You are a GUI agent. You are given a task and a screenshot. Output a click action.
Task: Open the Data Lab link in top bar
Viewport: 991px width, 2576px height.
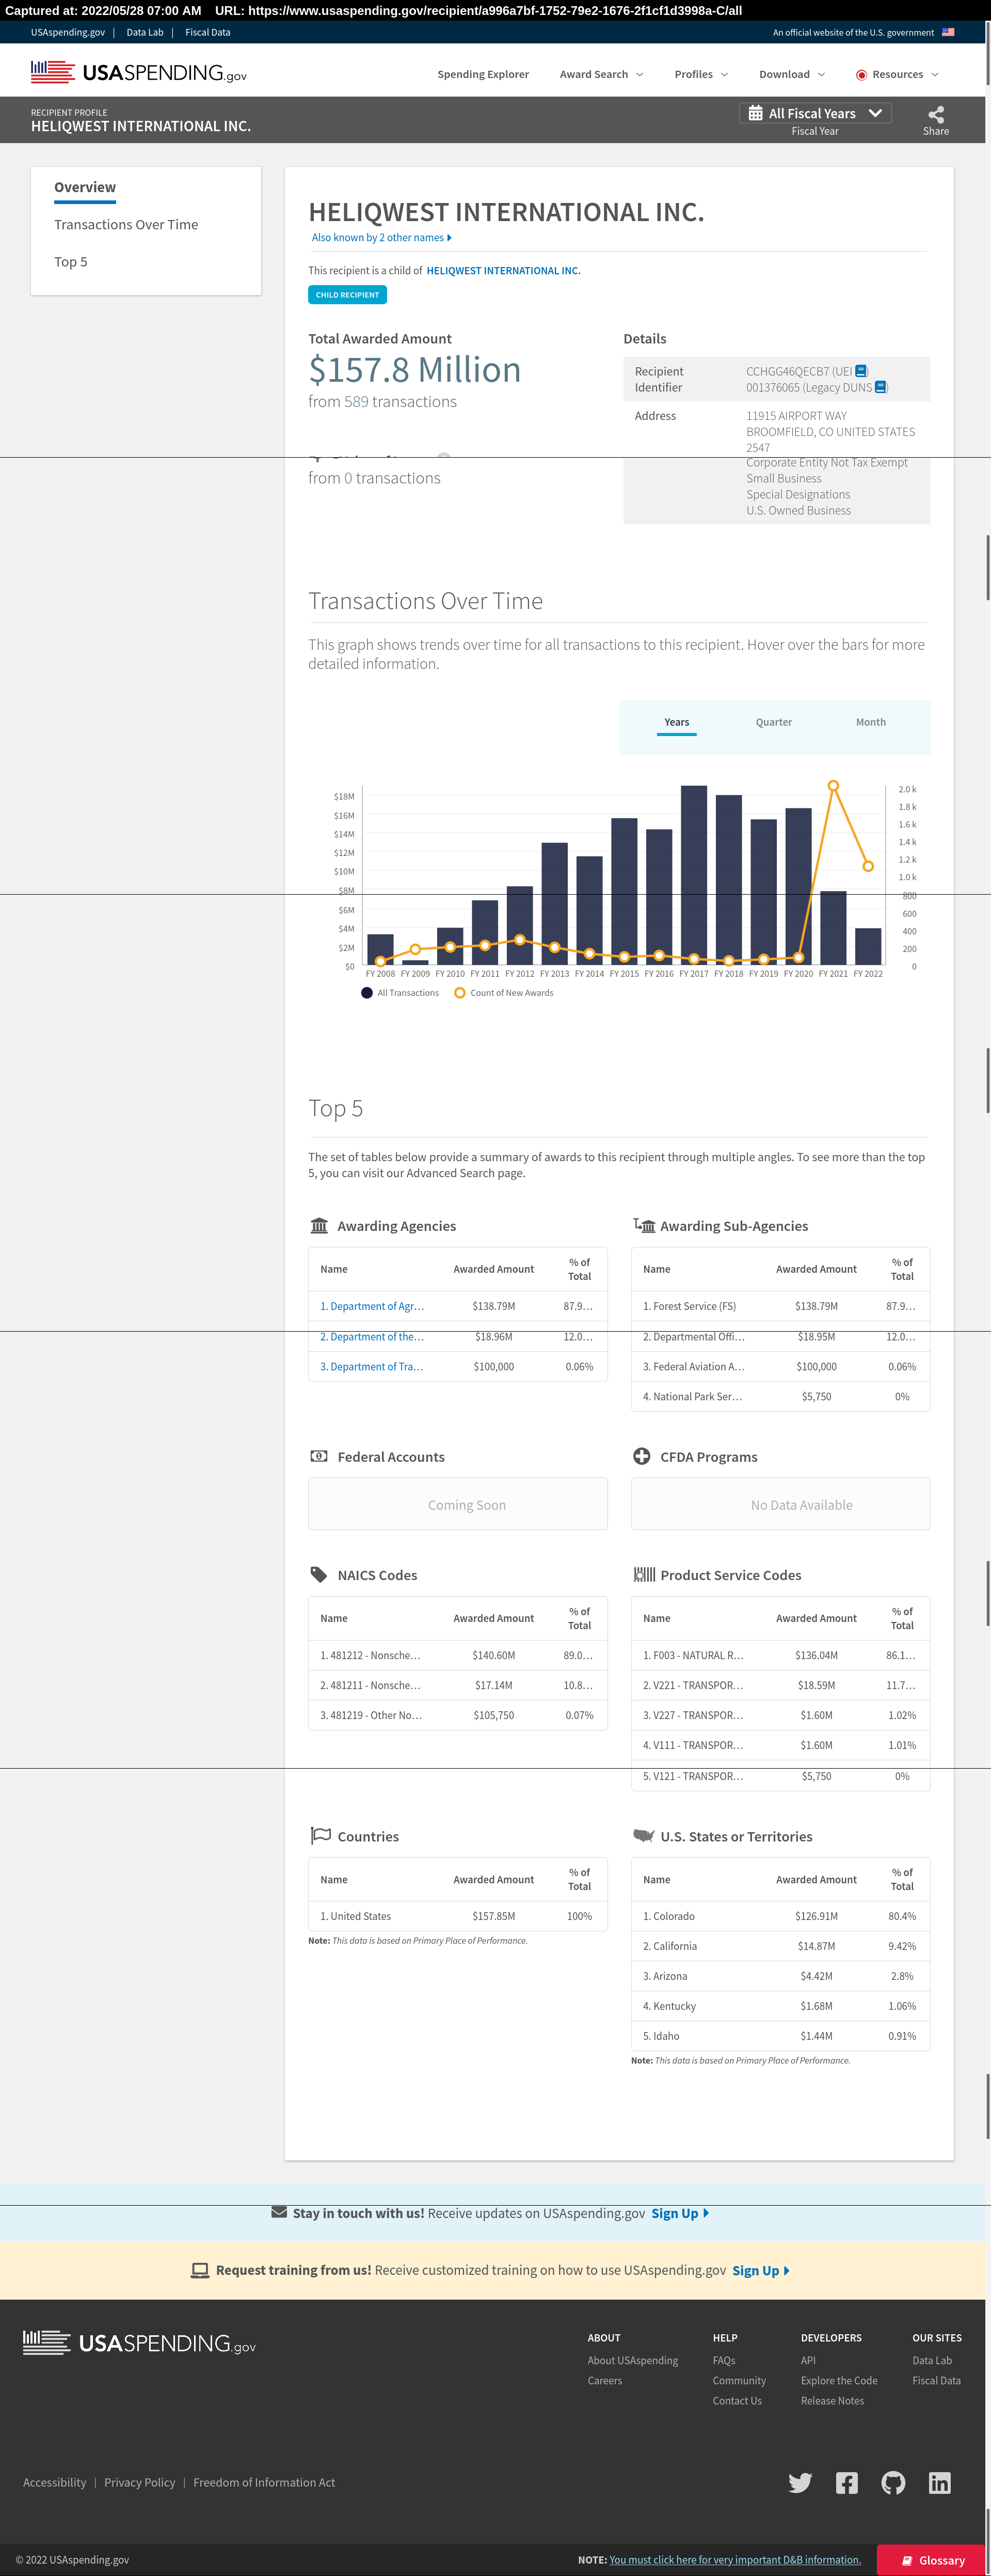click(145, 32)
